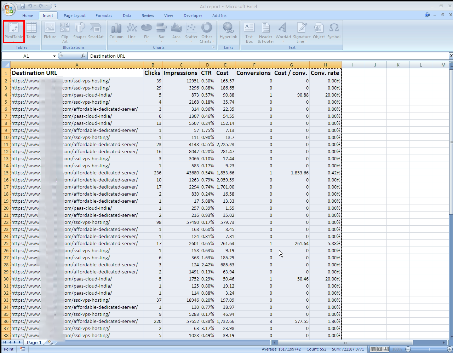Click the Redo arrow icon
Image resolution: width=453 pixels, height=353 pixels.
tap(41, 6)
